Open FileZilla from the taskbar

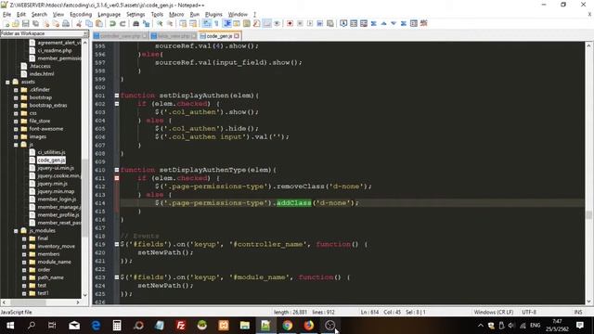point(181,326)
